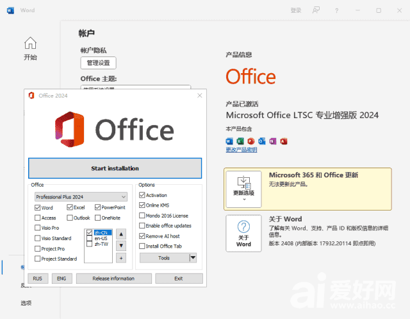
Task: Switch installer language with RUS button
Action: coord(38,279)
